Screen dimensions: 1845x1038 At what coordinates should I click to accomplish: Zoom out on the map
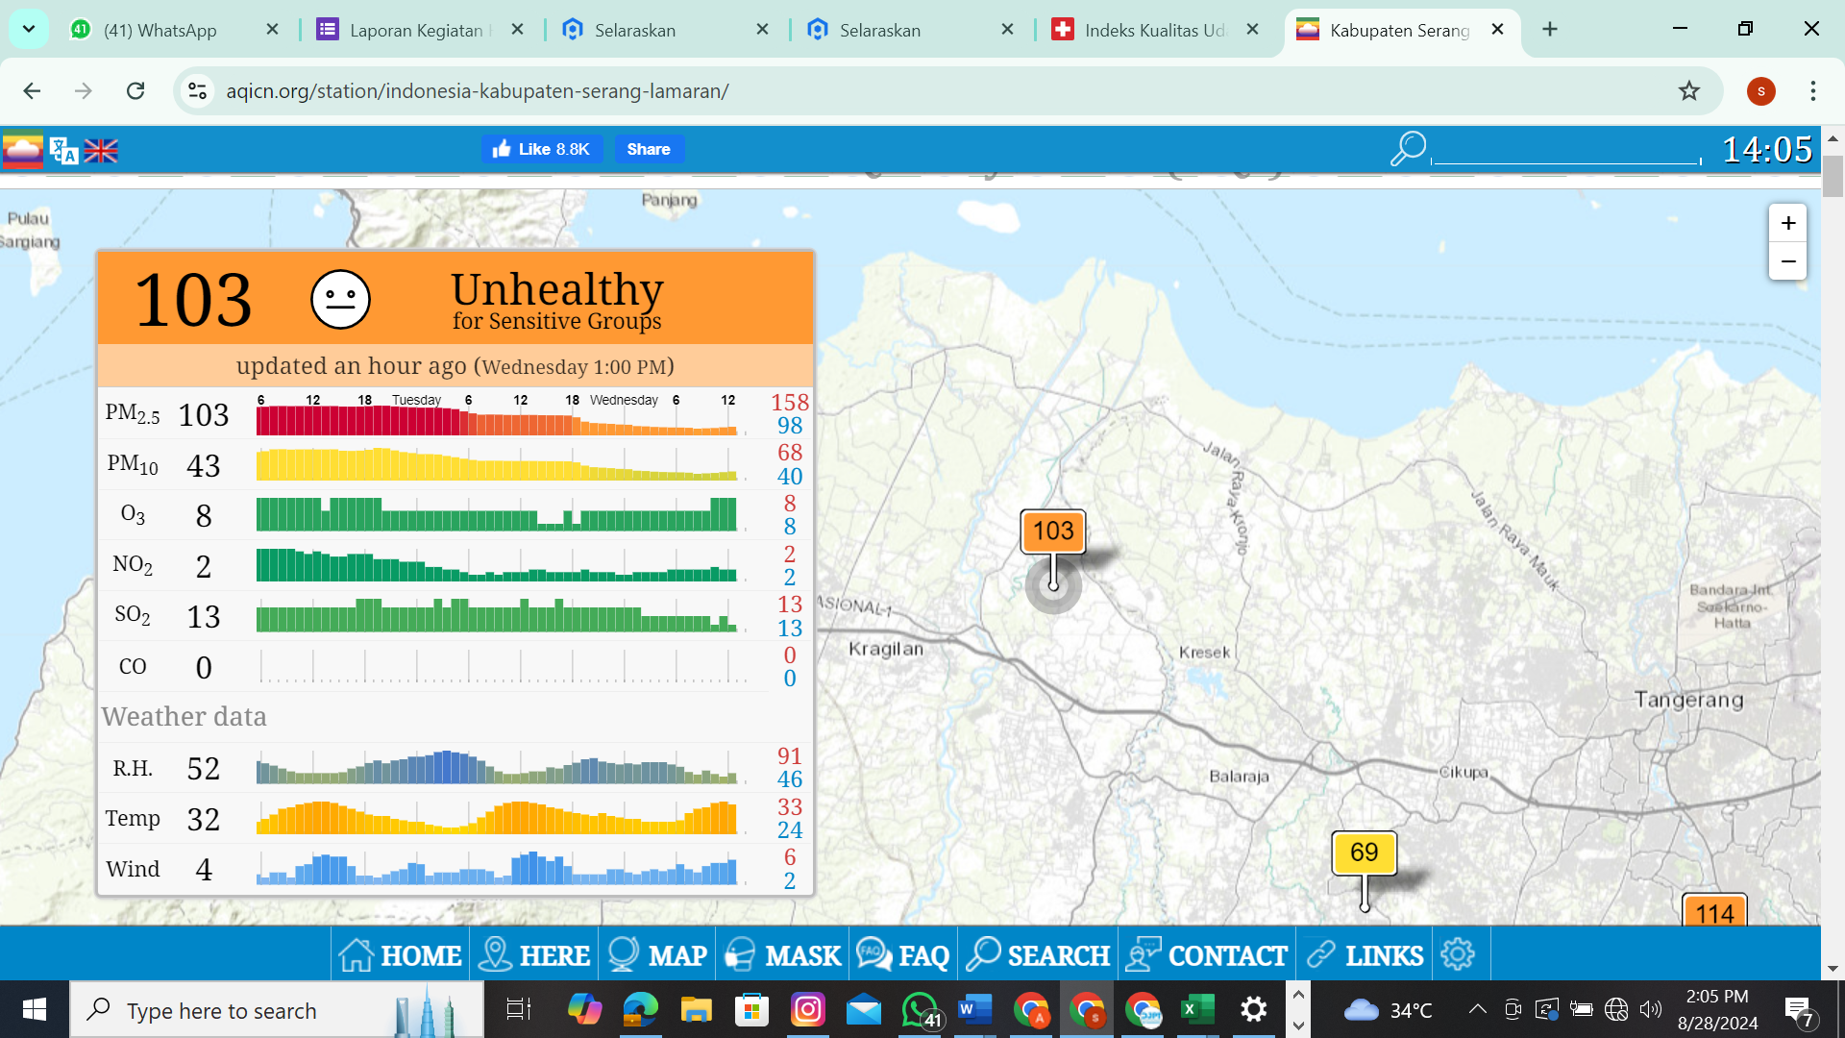pos(1787,261)
